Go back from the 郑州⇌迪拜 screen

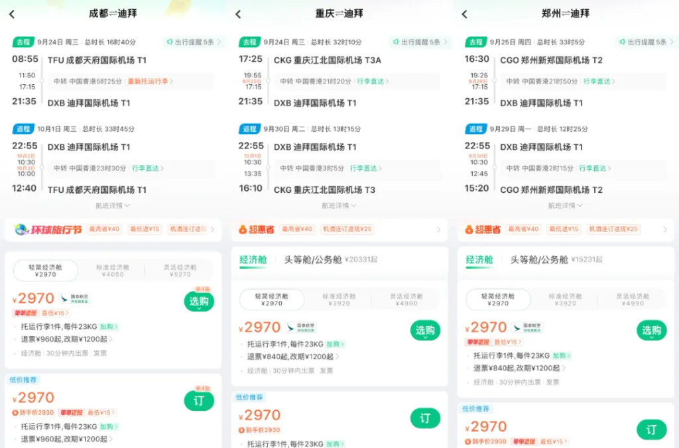point(465,15)
